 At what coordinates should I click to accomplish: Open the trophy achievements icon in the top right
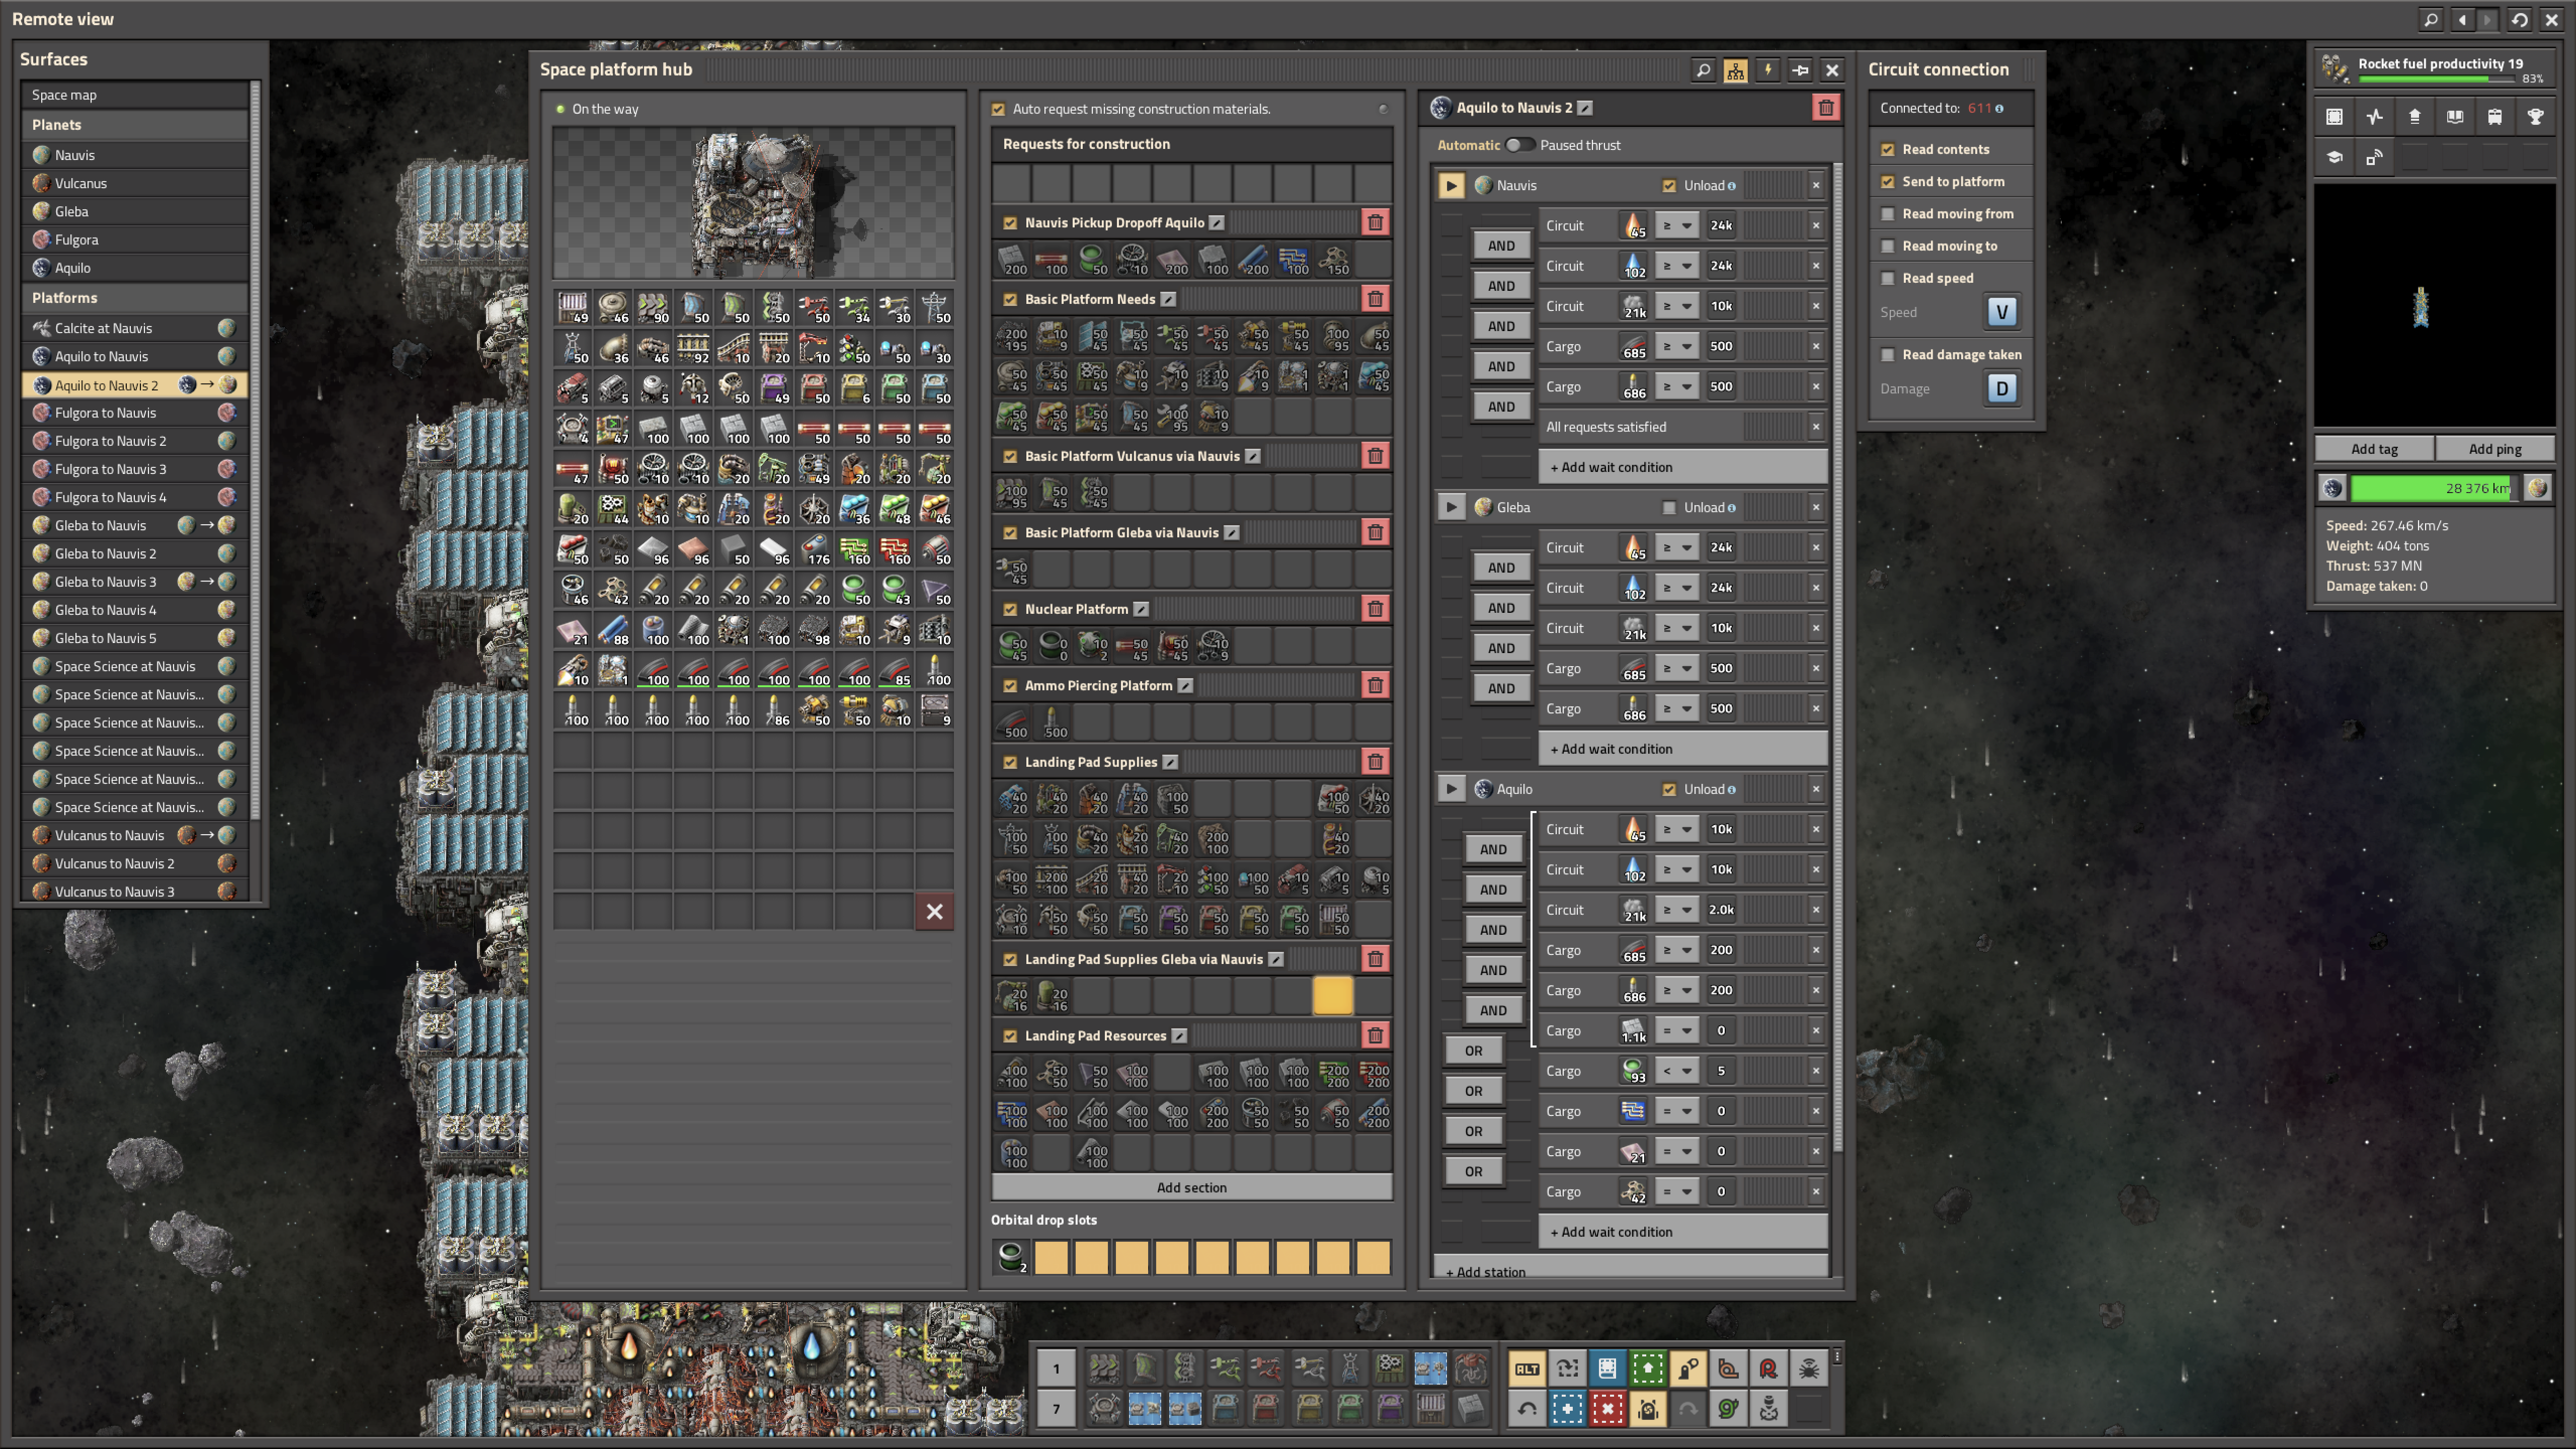[2535, 117]
